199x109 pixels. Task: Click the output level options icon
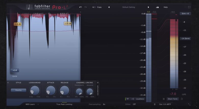coord(155,104)
